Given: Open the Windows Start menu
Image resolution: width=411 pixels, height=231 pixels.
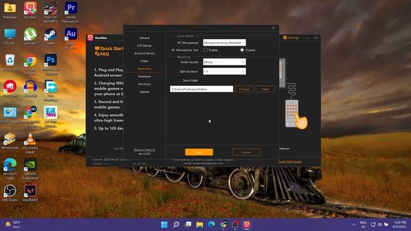Looking at the screenshot, I should click(164, 225).
